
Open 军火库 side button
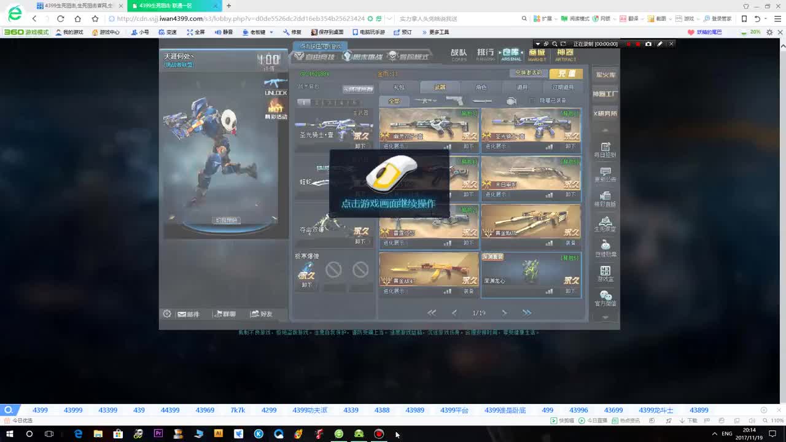coord(605,74)
